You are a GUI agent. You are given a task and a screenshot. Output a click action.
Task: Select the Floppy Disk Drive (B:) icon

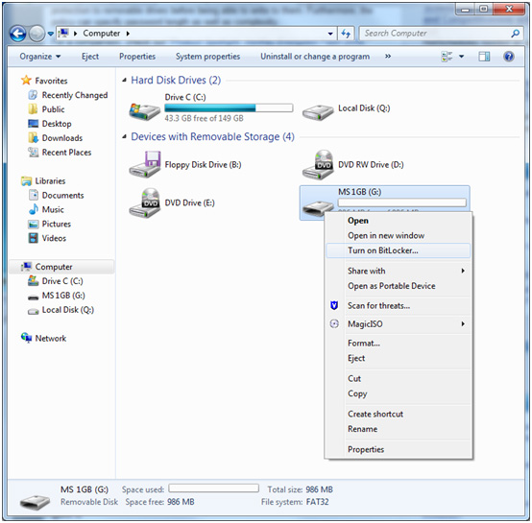tap(145, 165)
